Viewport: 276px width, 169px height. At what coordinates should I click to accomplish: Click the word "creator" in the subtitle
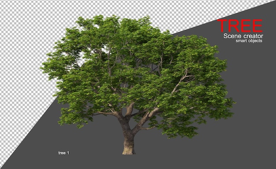(x=254, y=36)
